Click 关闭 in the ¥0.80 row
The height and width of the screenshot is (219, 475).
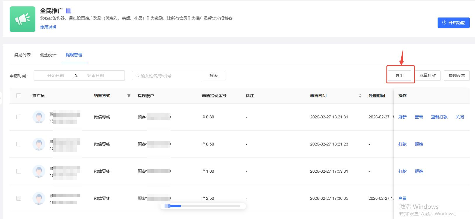pos(460,117)
